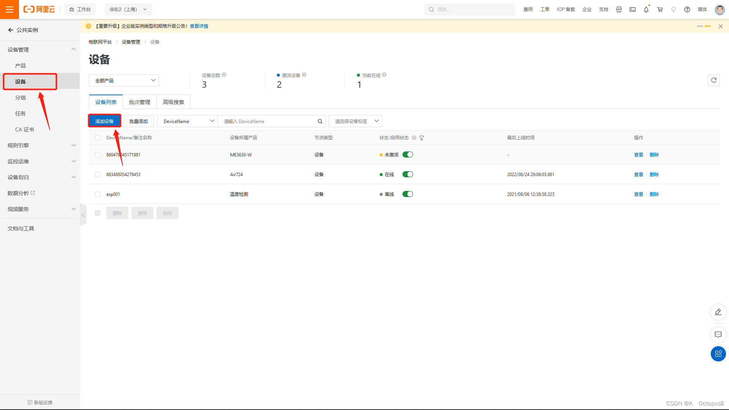Open the 请选择设备标签 dropdown

(355, 121)
